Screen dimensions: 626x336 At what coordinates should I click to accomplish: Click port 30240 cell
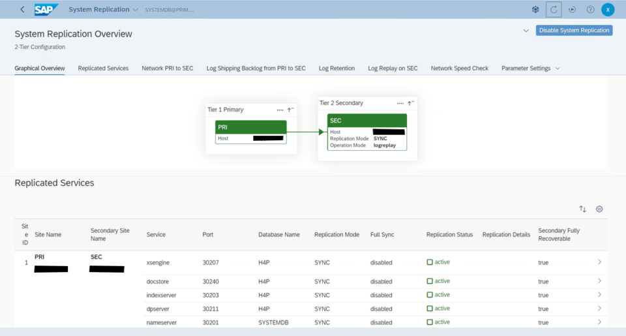(211, 282)
